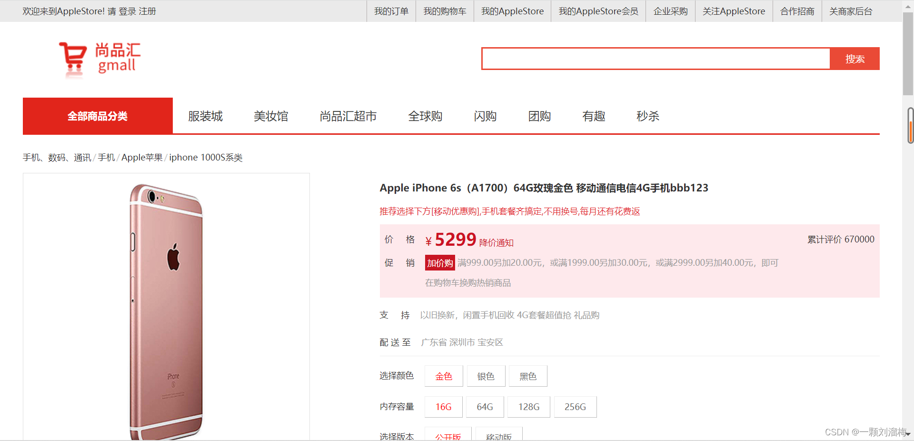Click the 降价通知 price alert link

click(496, 243)
